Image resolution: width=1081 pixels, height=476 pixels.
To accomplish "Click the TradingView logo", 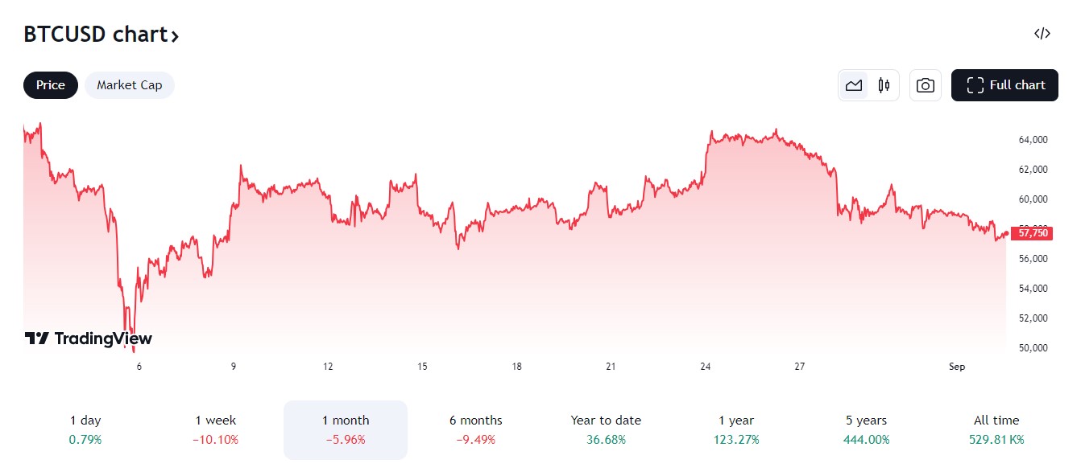I will click(89, 339).
